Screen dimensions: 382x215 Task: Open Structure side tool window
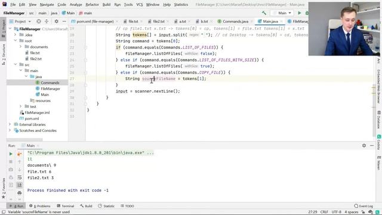4,54
